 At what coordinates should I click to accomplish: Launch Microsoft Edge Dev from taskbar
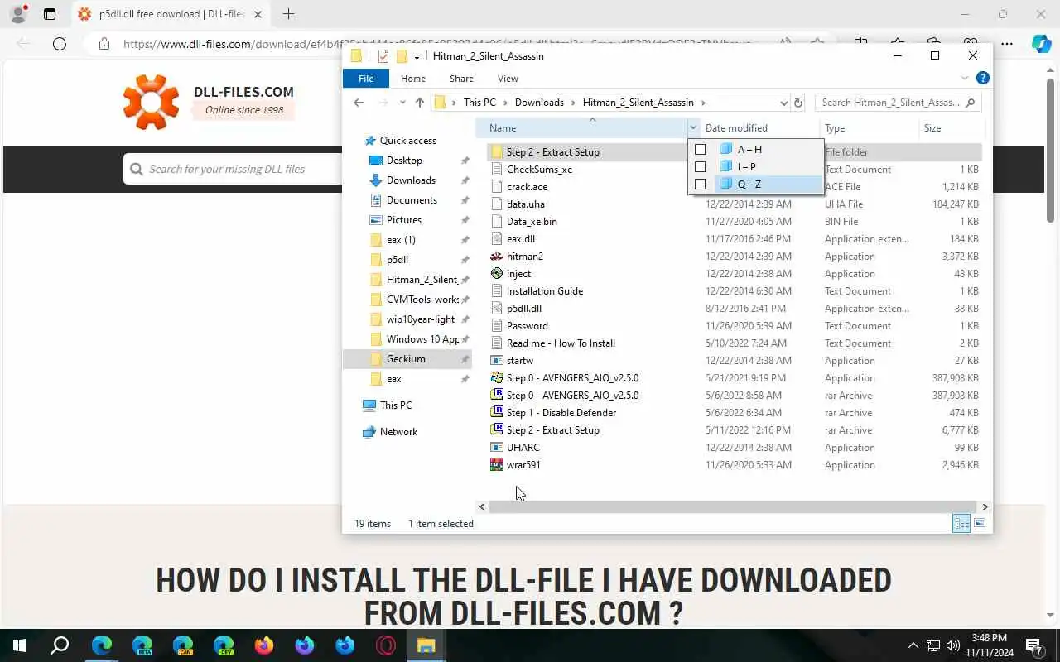(x=224, y=645)
